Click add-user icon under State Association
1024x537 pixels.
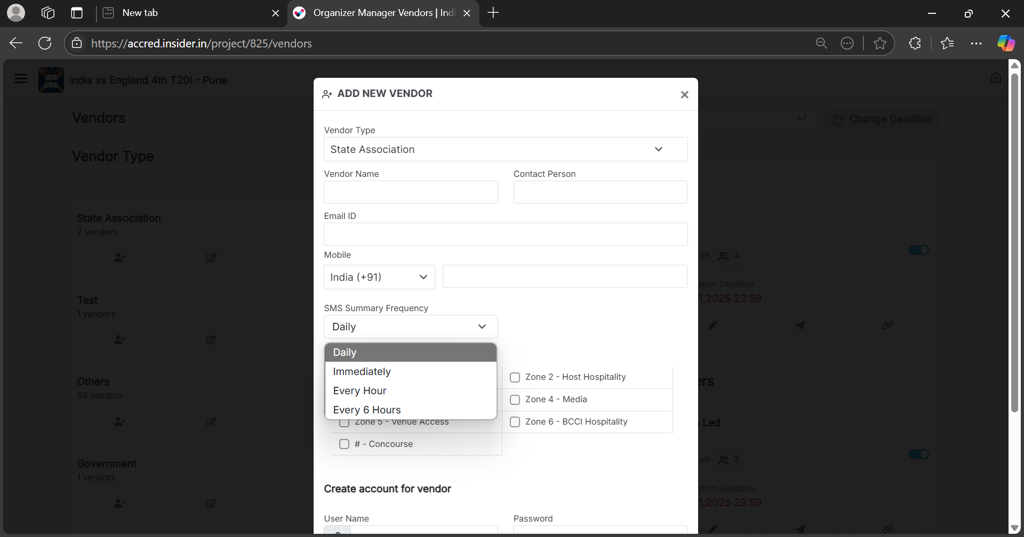[119, 258]
